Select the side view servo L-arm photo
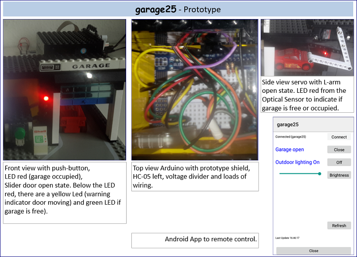 tap(307, 48)
